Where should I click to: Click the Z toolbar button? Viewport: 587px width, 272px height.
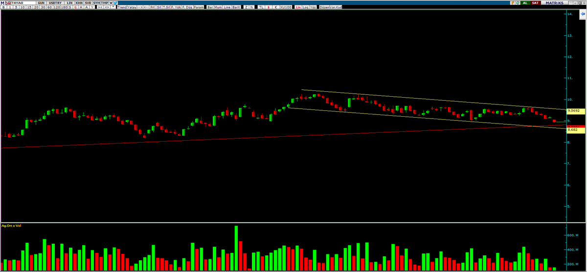click(246, 7)
